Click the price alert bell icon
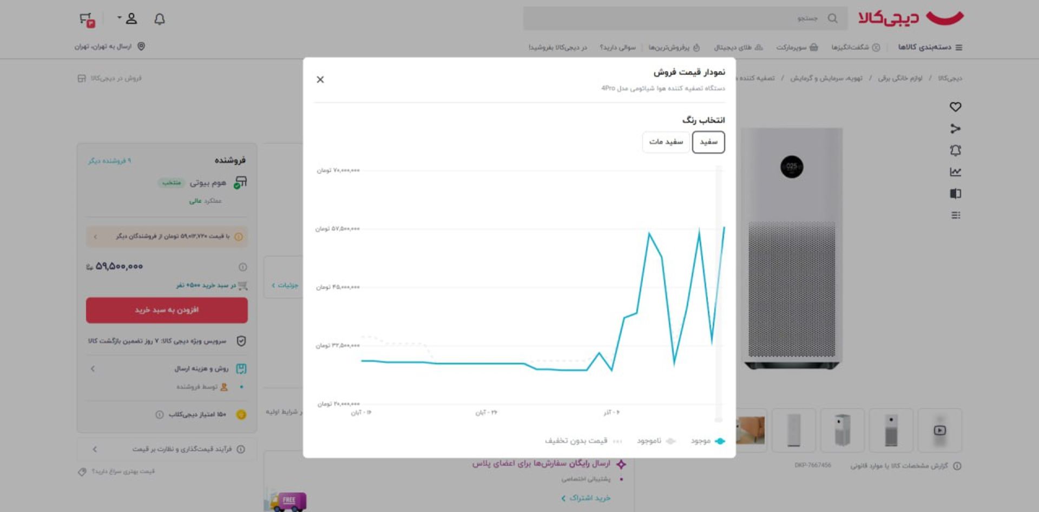This screenshot has height=512, width=1039. [x=956, y=150]
